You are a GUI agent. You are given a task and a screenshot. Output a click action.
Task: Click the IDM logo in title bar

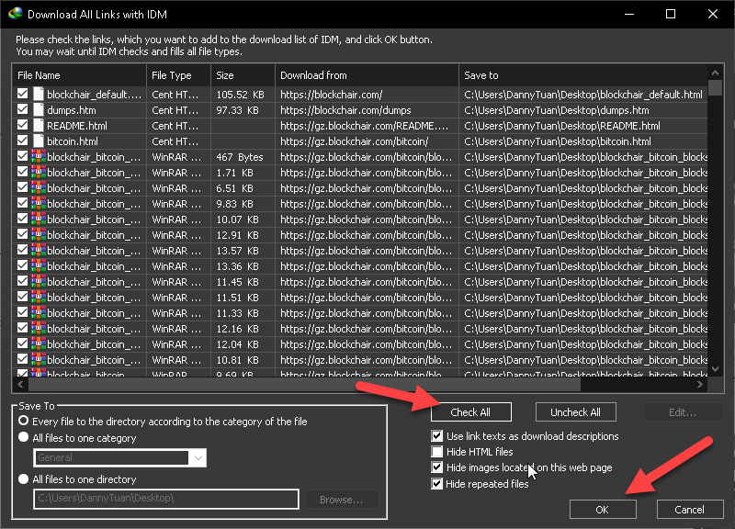pos(12,15)
